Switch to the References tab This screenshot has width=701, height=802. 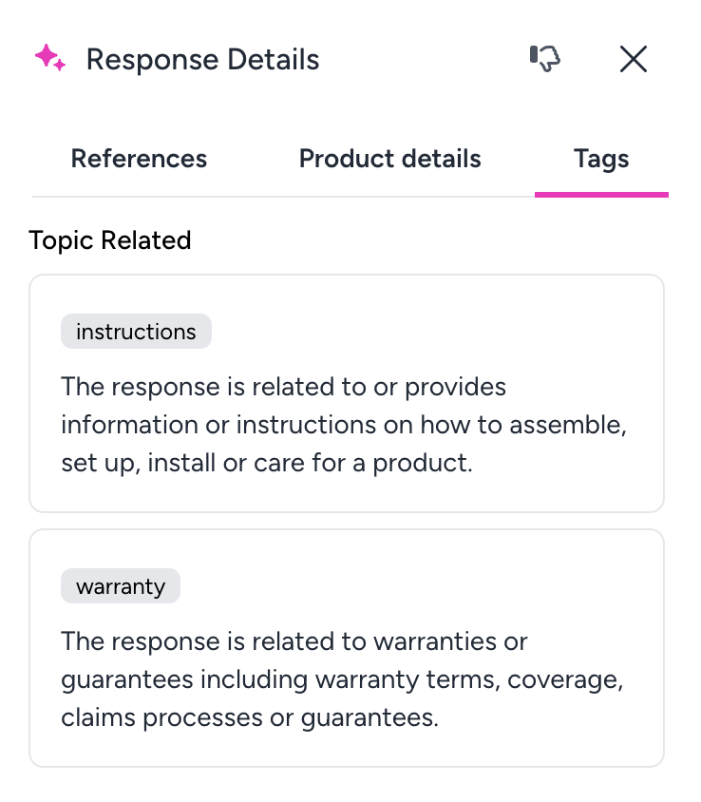139,159
